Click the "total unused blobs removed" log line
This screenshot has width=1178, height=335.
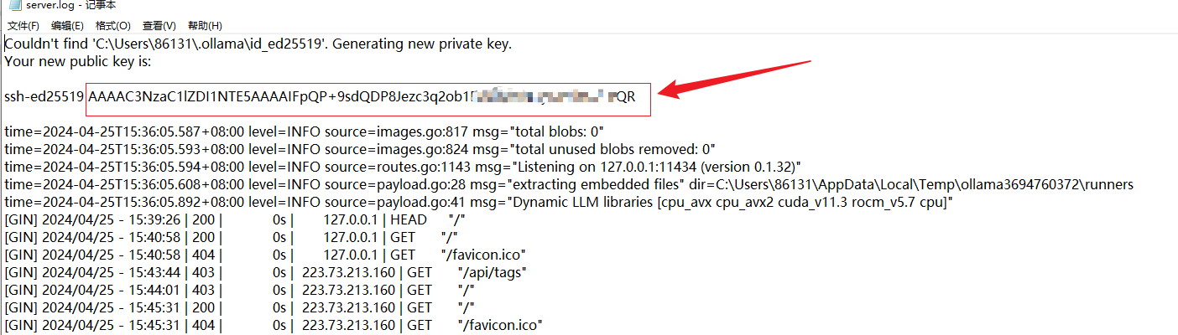point(359,150)
